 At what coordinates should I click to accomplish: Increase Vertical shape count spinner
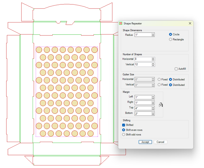point(153,63)
